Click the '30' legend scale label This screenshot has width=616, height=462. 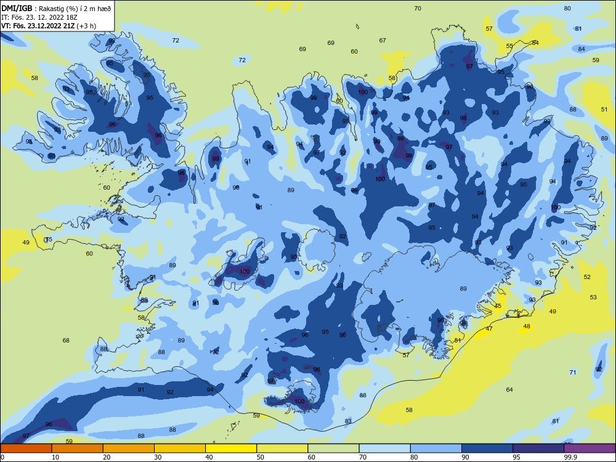[158, 457]
